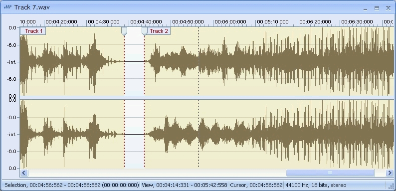The height and width of the screenshot is (191, 396).
Task: Click the black dashed playback cursor line
Action: pos(199,97)
